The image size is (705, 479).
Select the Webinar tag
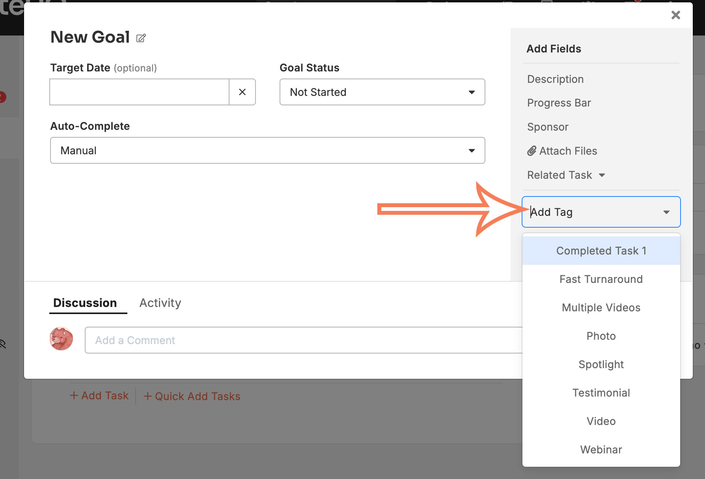tap(601, 449)
